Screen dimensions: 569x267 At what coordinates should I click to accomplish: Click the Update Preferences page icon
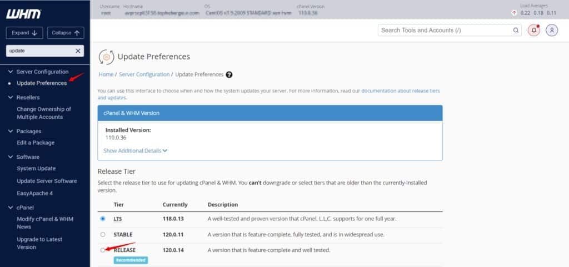(106, 57)
